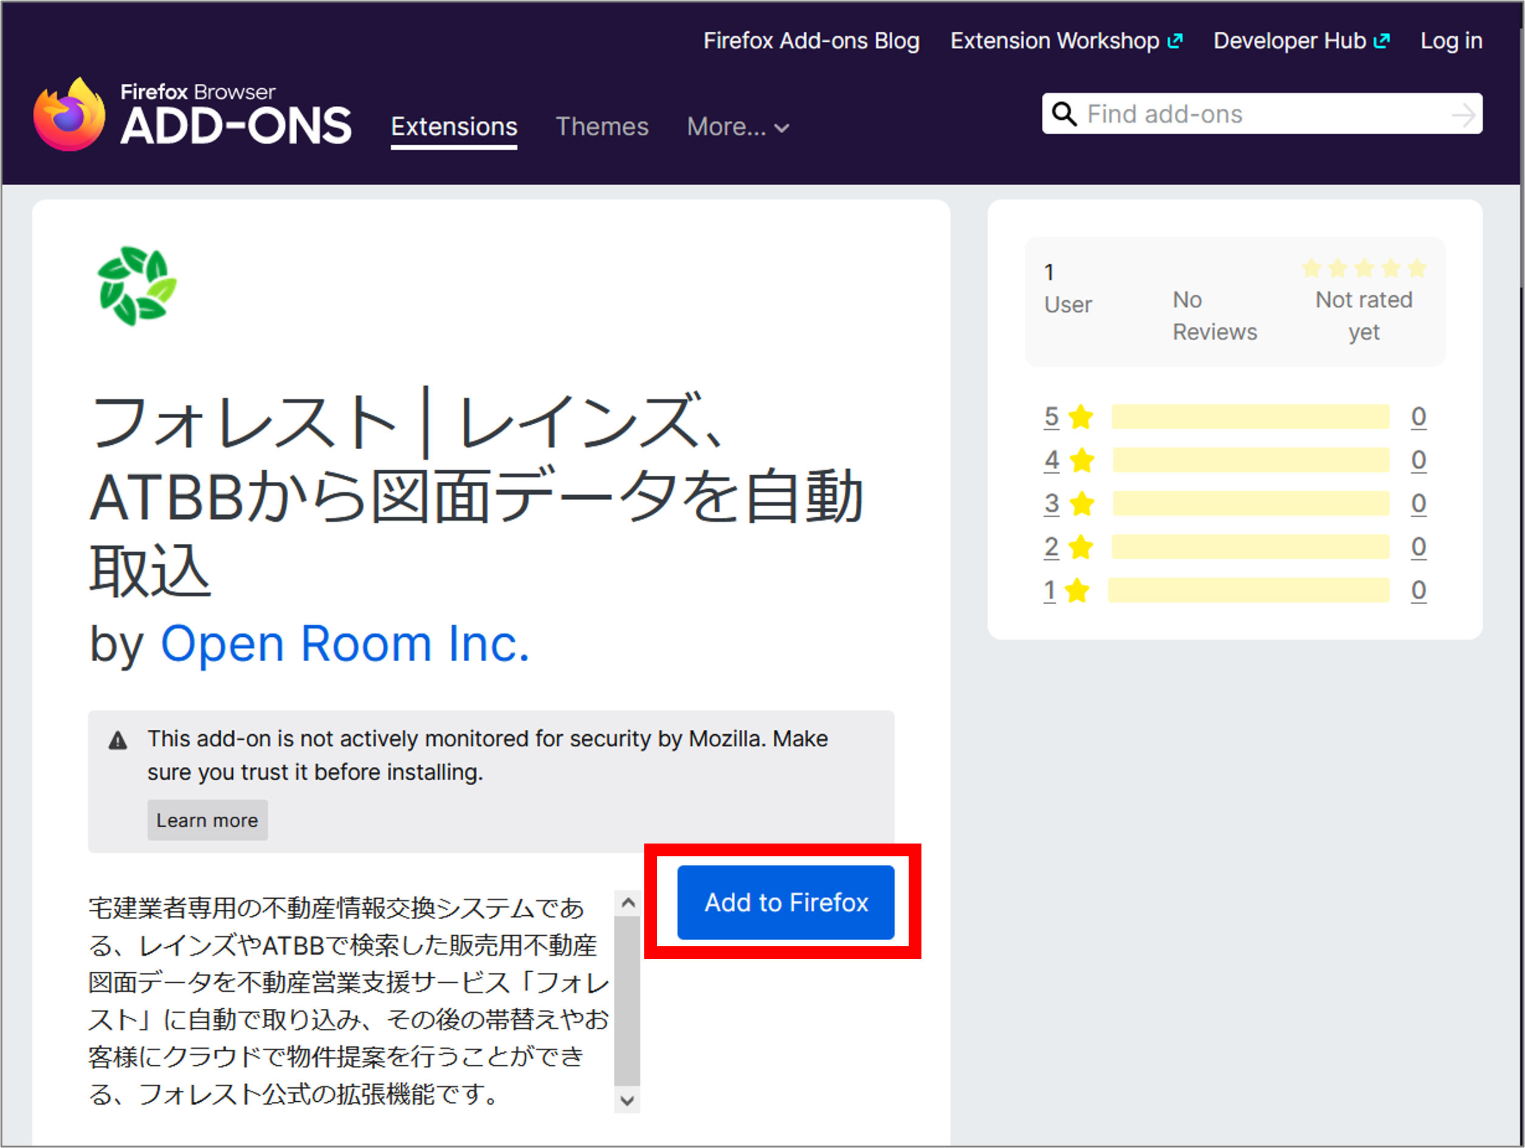Open the Extension Workshop link
Image resolution: width=1525 pixels, height=1148 pixels.
click(x=1066, y=41)
